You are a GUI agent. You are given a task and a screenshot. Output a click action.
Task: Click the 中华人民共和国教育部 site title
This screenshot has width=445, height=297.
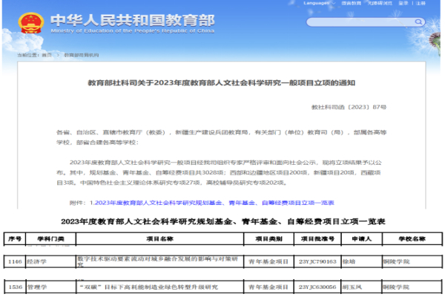point(133,20)
